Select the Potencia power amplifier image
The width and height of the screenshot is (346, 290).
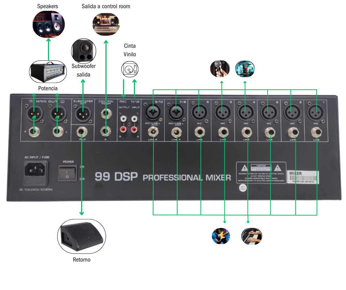click(x=48, y=72)
